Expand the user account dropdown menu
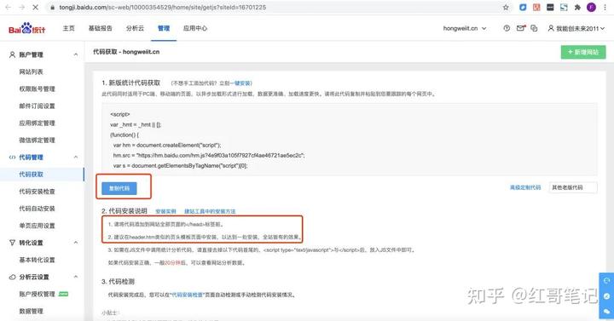This screenshot has width=614, height=321. click(x=576, y=29)
